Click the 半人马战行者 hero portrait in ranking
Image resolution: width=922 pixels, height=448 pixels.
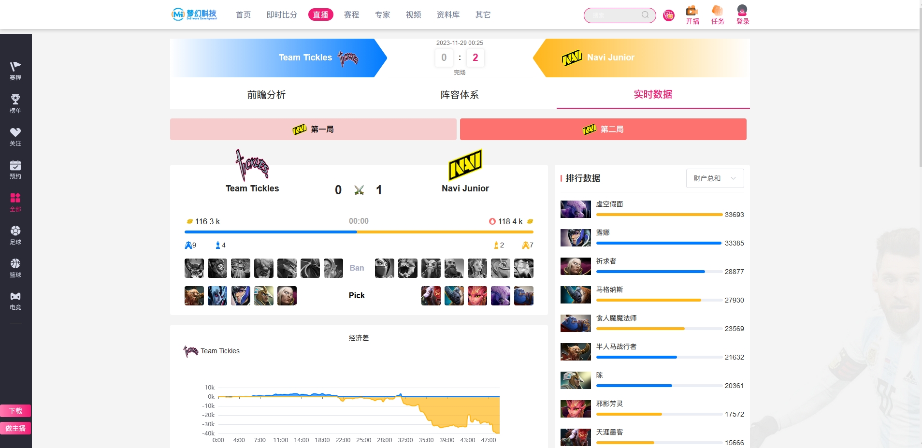[576, 352]
